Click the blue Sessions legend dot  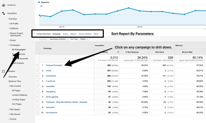(x=39, y=2)
